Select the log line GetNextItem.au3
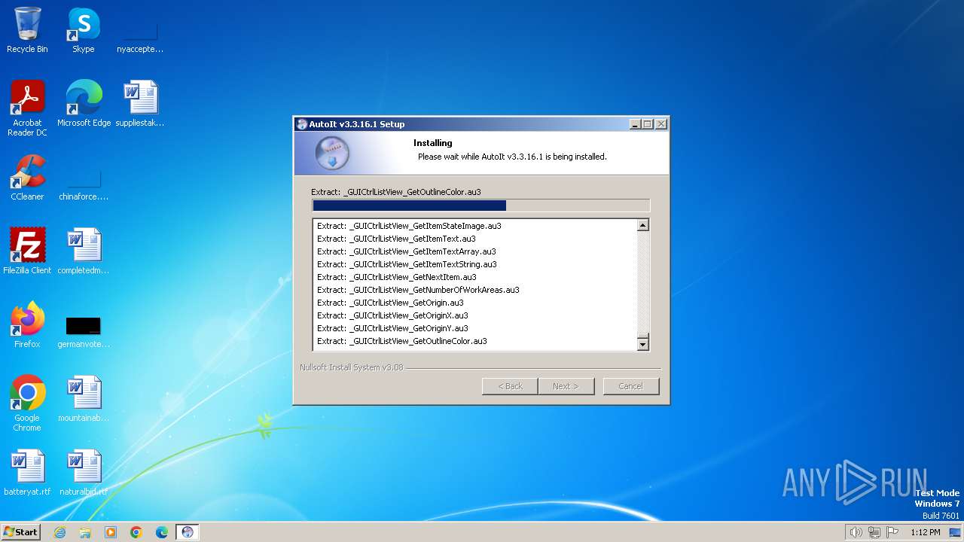 point(397,277)
